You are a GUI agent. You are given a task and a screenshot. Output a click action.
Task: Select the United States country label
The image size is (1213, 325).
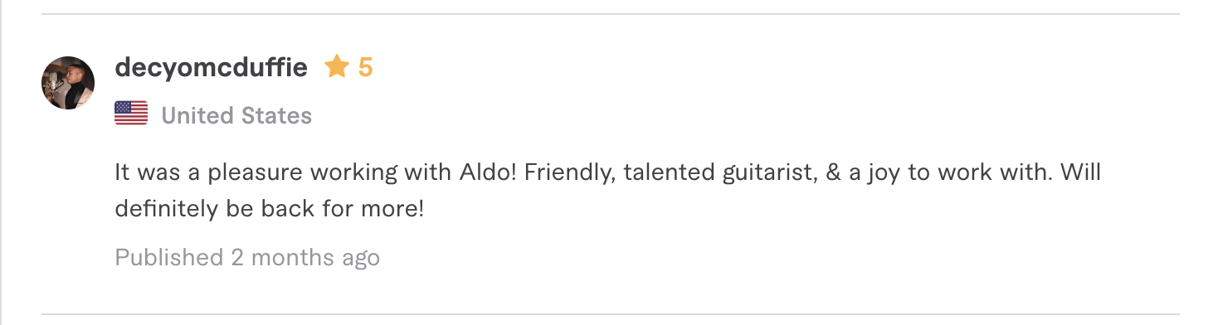click(236, 115)
